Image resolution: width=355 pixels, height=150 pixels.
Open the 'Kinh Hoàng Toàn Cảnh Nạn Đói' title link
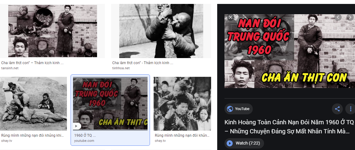(289, 127)
